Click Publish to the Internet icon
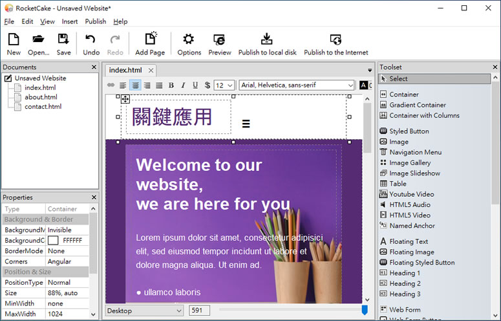The width and height of the screenshot is (501, 321). (336, 40)
